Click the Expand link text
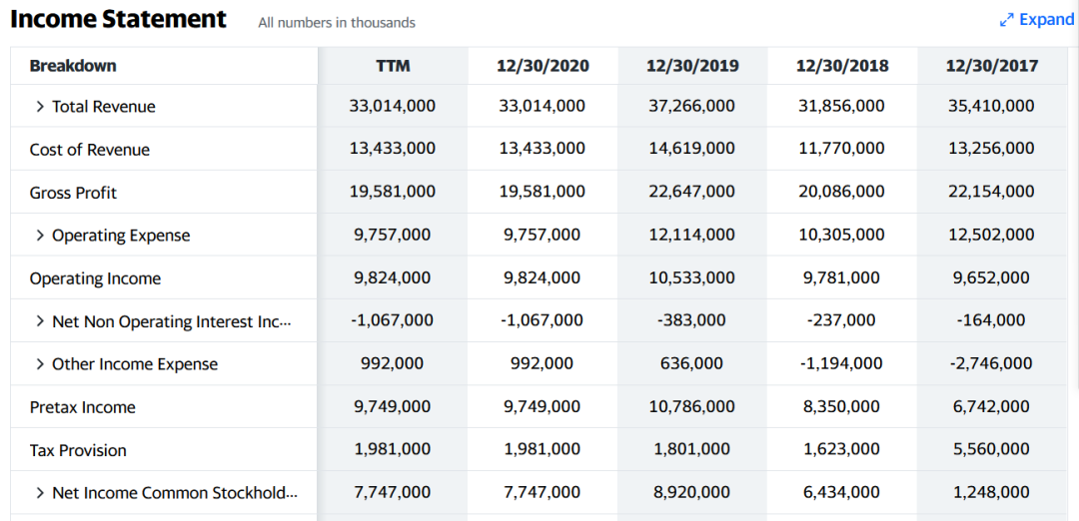 (1046, 20)
